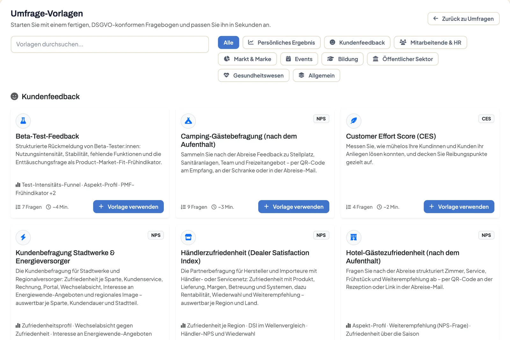
Task: Use the Customer Effort Score template
Action: pyautogui.click(x=459, y=206)
